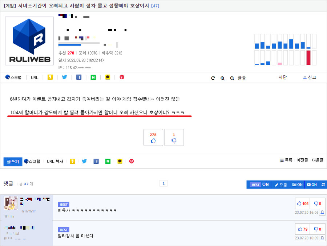Share the post on Facebook

coord(79,77)
